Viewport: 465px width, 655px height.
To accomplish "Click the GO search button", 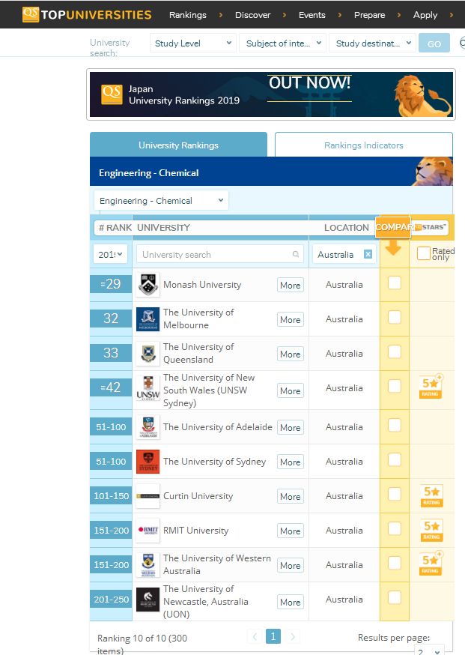I will click(x=434, y=43).
